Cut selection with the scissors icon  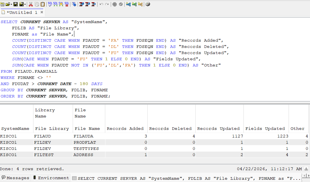point(31,4)
